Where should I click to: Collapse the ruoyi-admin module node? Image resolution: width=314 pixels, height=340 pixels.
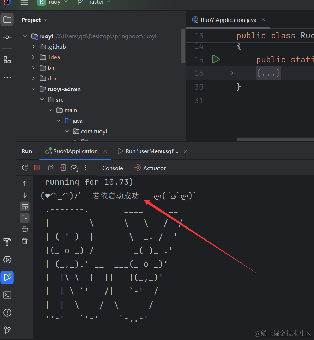tap(34, 89)
